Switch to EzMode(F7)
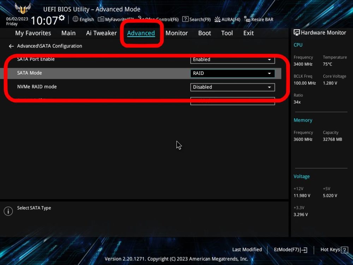Viewport: 353px width, 265px height. [291, 250]
